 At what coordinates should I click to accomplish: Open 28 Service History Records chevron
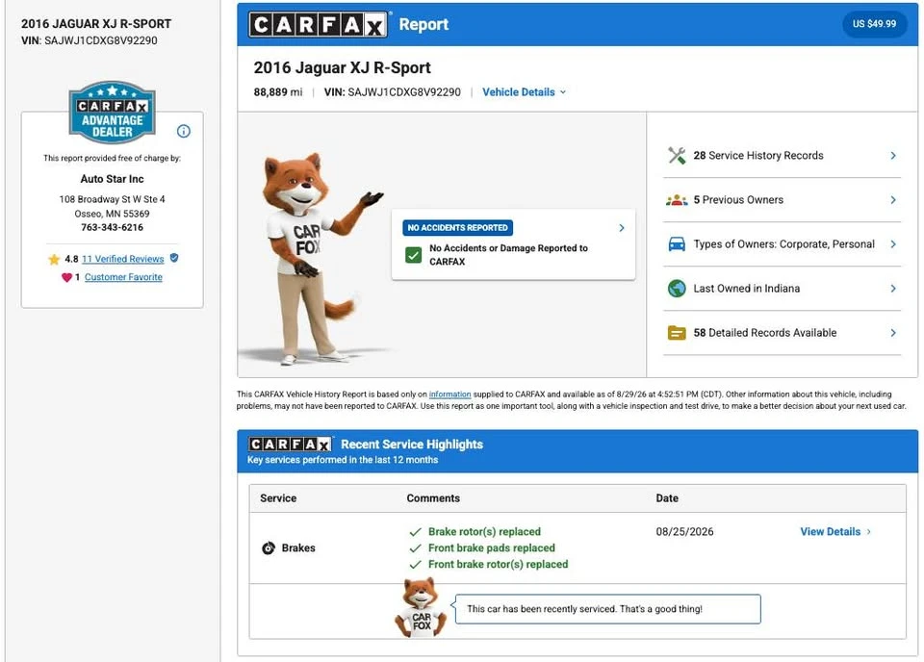[x=893, y=156]
